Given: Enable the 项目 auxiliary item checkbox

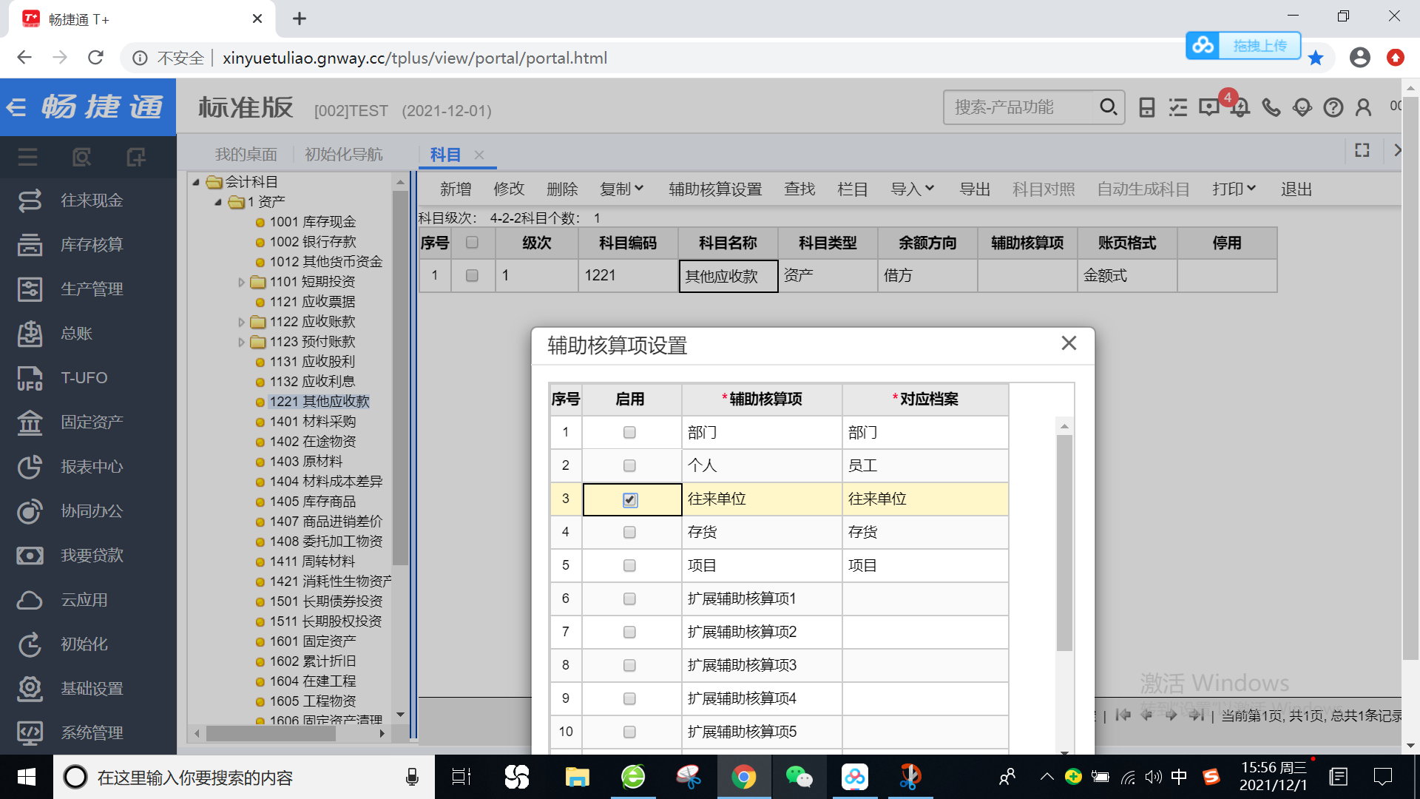Looking at the screenshot, I should point(629,566).
